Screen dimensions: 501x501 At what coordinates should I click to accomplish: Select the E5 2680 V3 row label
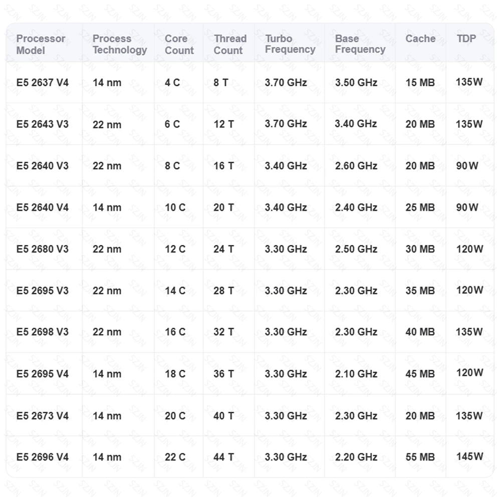point(43,249)
